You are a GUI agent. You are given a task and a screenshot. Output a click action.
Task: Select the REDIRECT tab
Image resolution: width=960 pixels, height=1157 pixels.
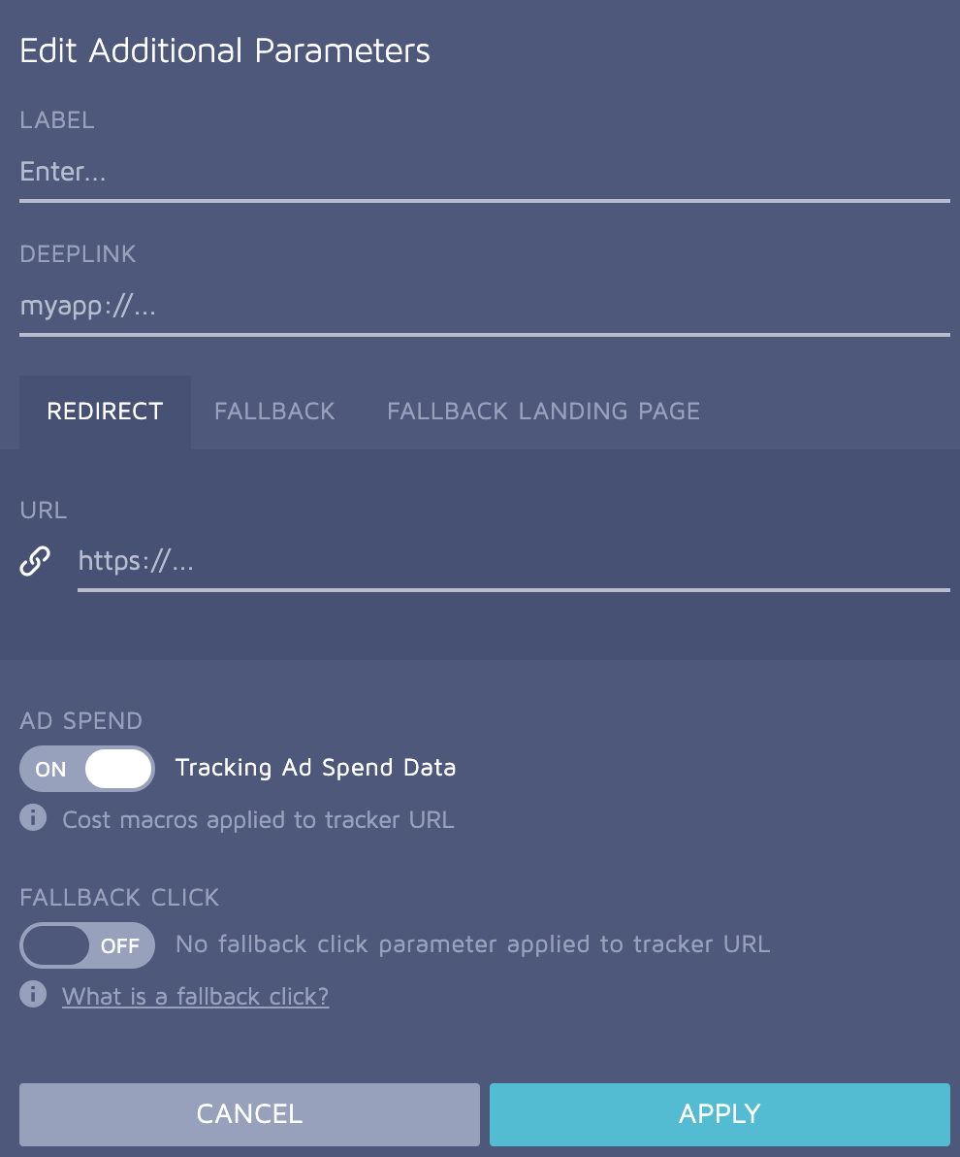[105, 412]
